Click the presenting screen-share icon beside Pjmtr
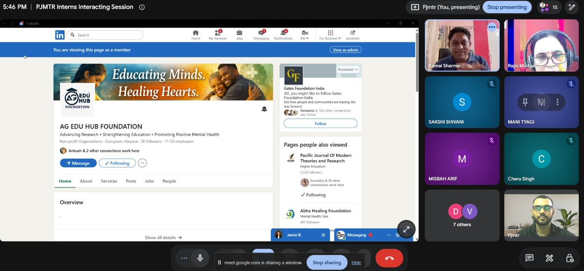The width and height of the screenshot is (584, 271). click(x=415, y=7)
